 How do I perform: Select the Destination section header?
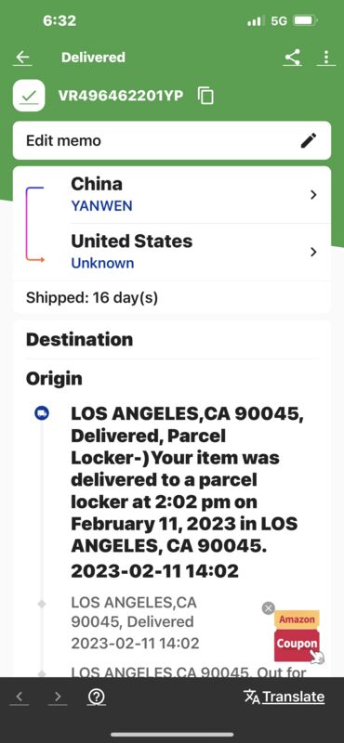(79, 340)
